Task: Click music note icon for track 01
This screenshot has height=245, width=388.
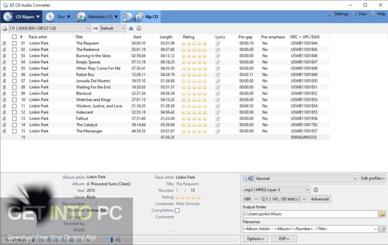Action: click(x=4, y=43)
